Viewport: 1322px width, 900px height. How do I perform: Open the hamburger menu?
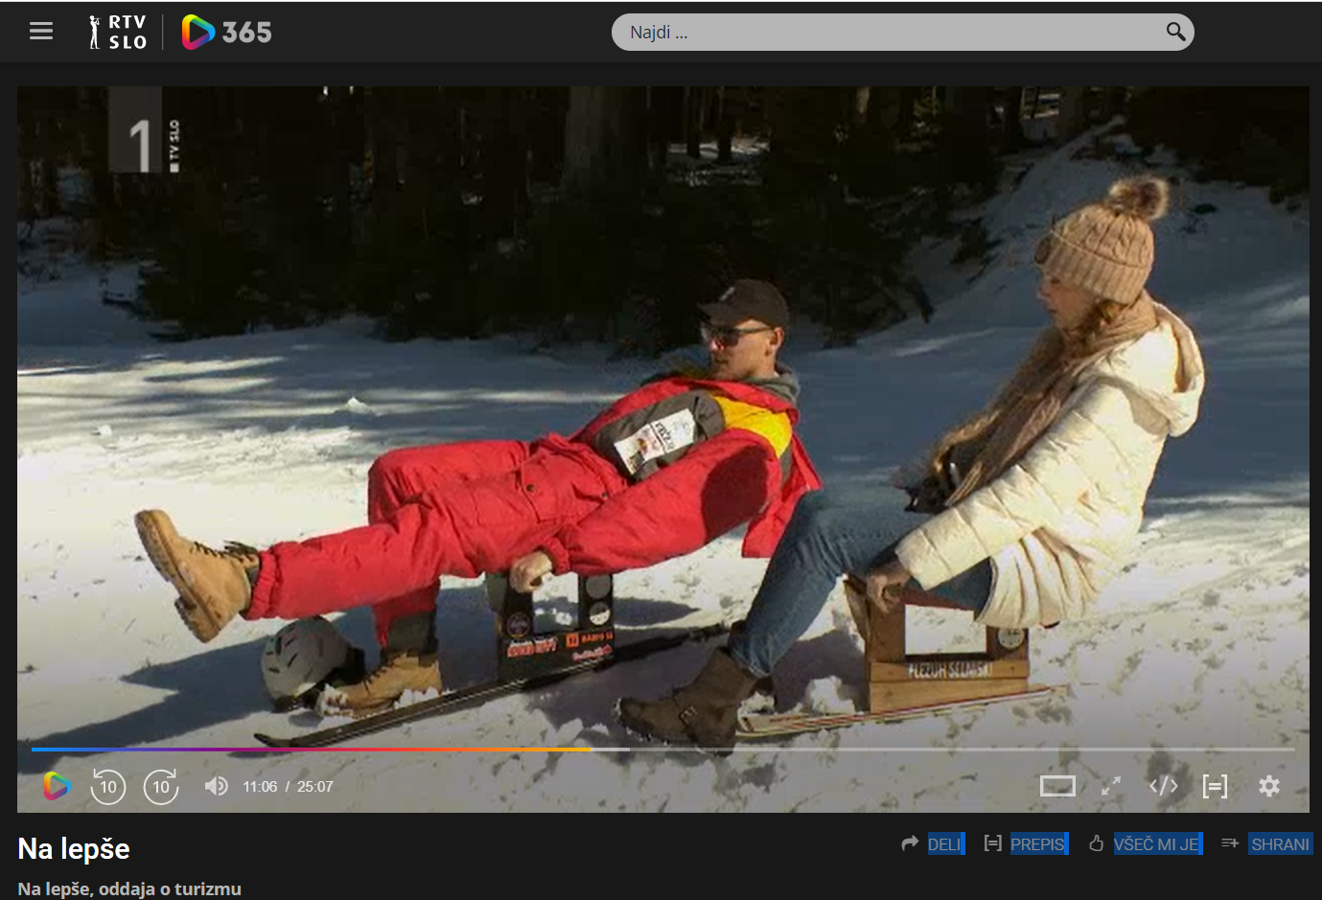[41, 32]
